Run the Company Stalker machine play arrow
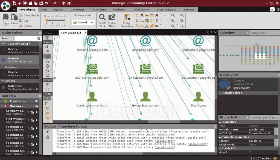280x160 pixels. point(37,112)
